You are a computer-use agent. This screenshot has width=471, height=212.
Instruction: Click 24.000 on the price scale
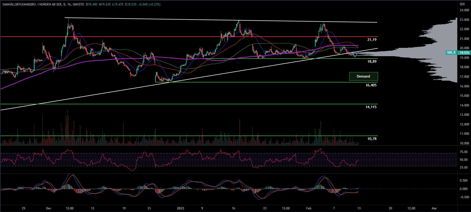coord(464,10)
